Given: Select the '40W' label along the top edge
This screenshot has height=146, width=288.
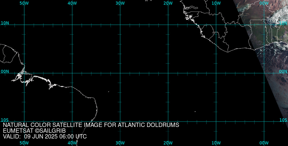Looking at the screenshot, I should click(x=72, y=3).
